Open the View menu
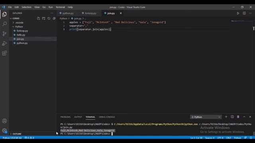255x143 pixels. 37,7
